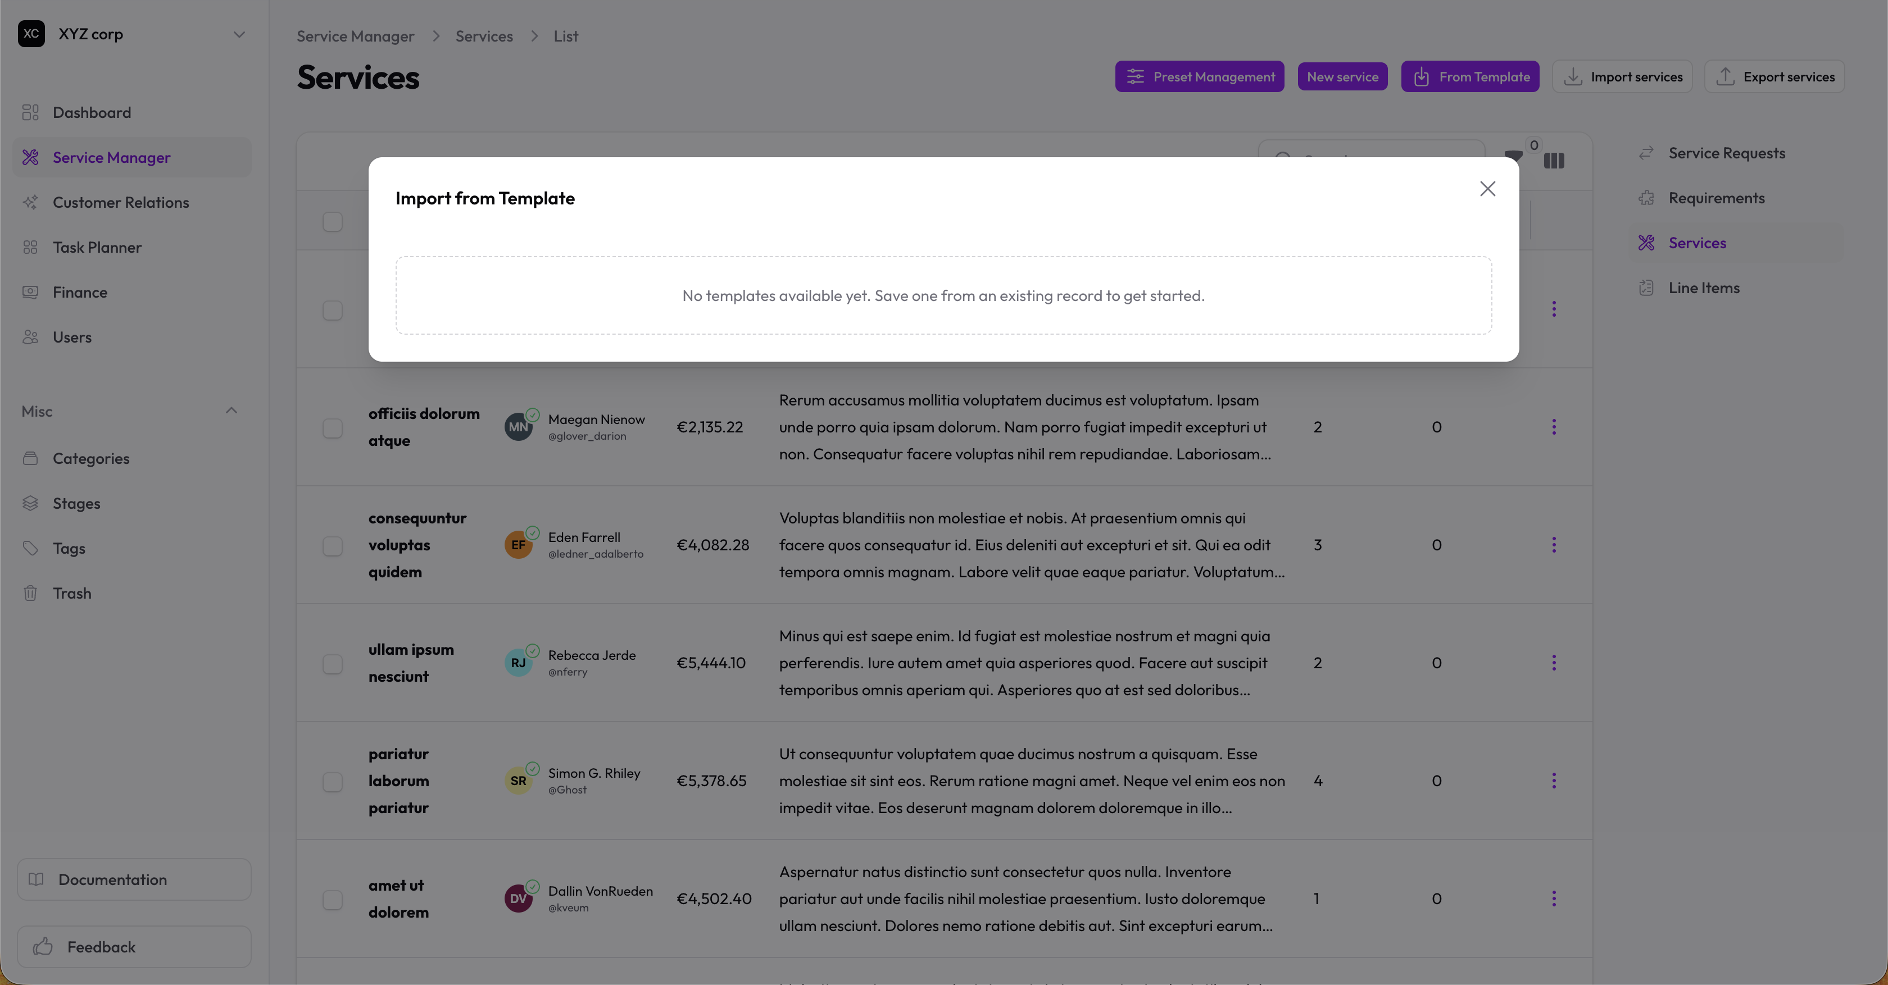Check the pariatur laborum pariatur row
This screenshot has height=985, width=1888.
[x=333, y=781]
